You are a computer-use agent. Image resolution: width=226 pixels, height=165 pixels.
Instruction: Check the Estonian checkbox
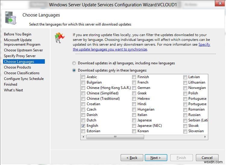pyautogui.click(x=83, y=131)
